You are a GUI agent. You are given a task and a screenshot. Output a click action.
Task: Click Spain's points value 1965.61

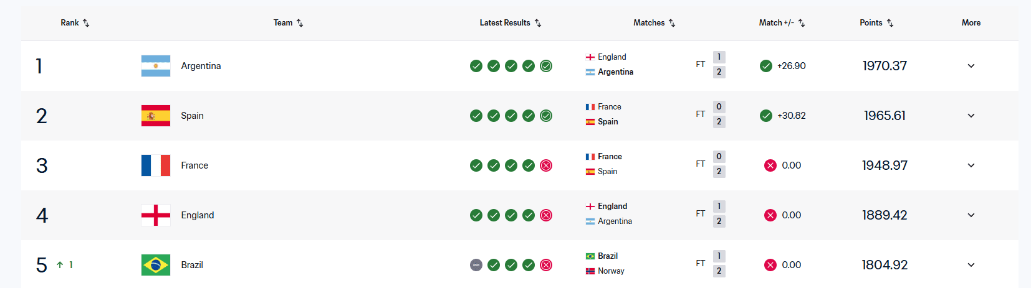click(x=885, y=116)
